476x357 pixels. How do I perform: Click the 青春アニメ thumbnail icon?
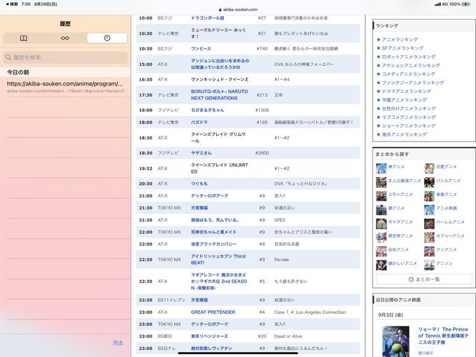pos(429,196)
